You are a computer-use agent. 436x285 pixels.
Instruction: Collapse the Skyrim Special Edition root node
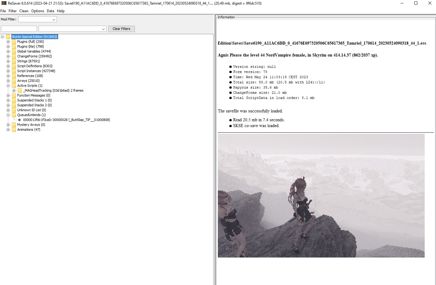coord(2,37)
